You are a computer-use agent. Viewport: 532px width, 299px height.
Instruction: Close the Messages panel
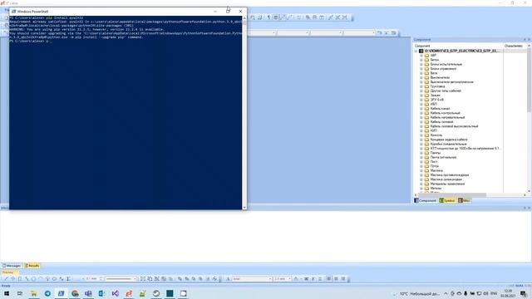529,208
